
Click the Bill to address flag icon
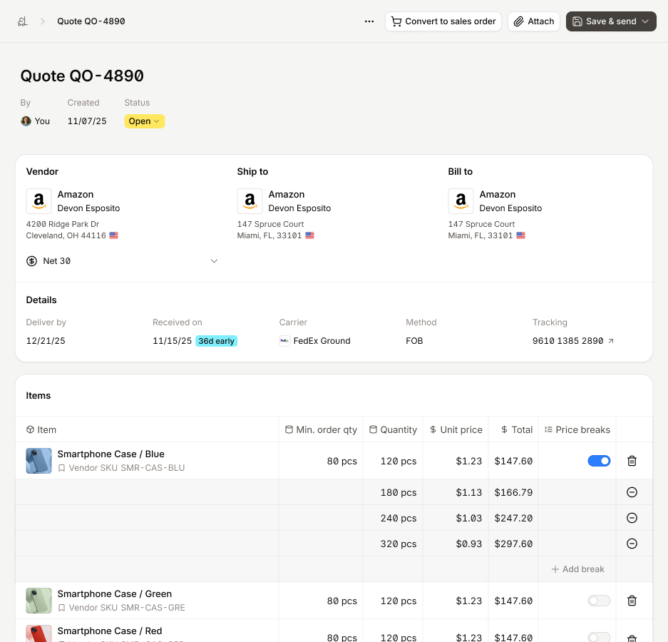tap(520, 235)
